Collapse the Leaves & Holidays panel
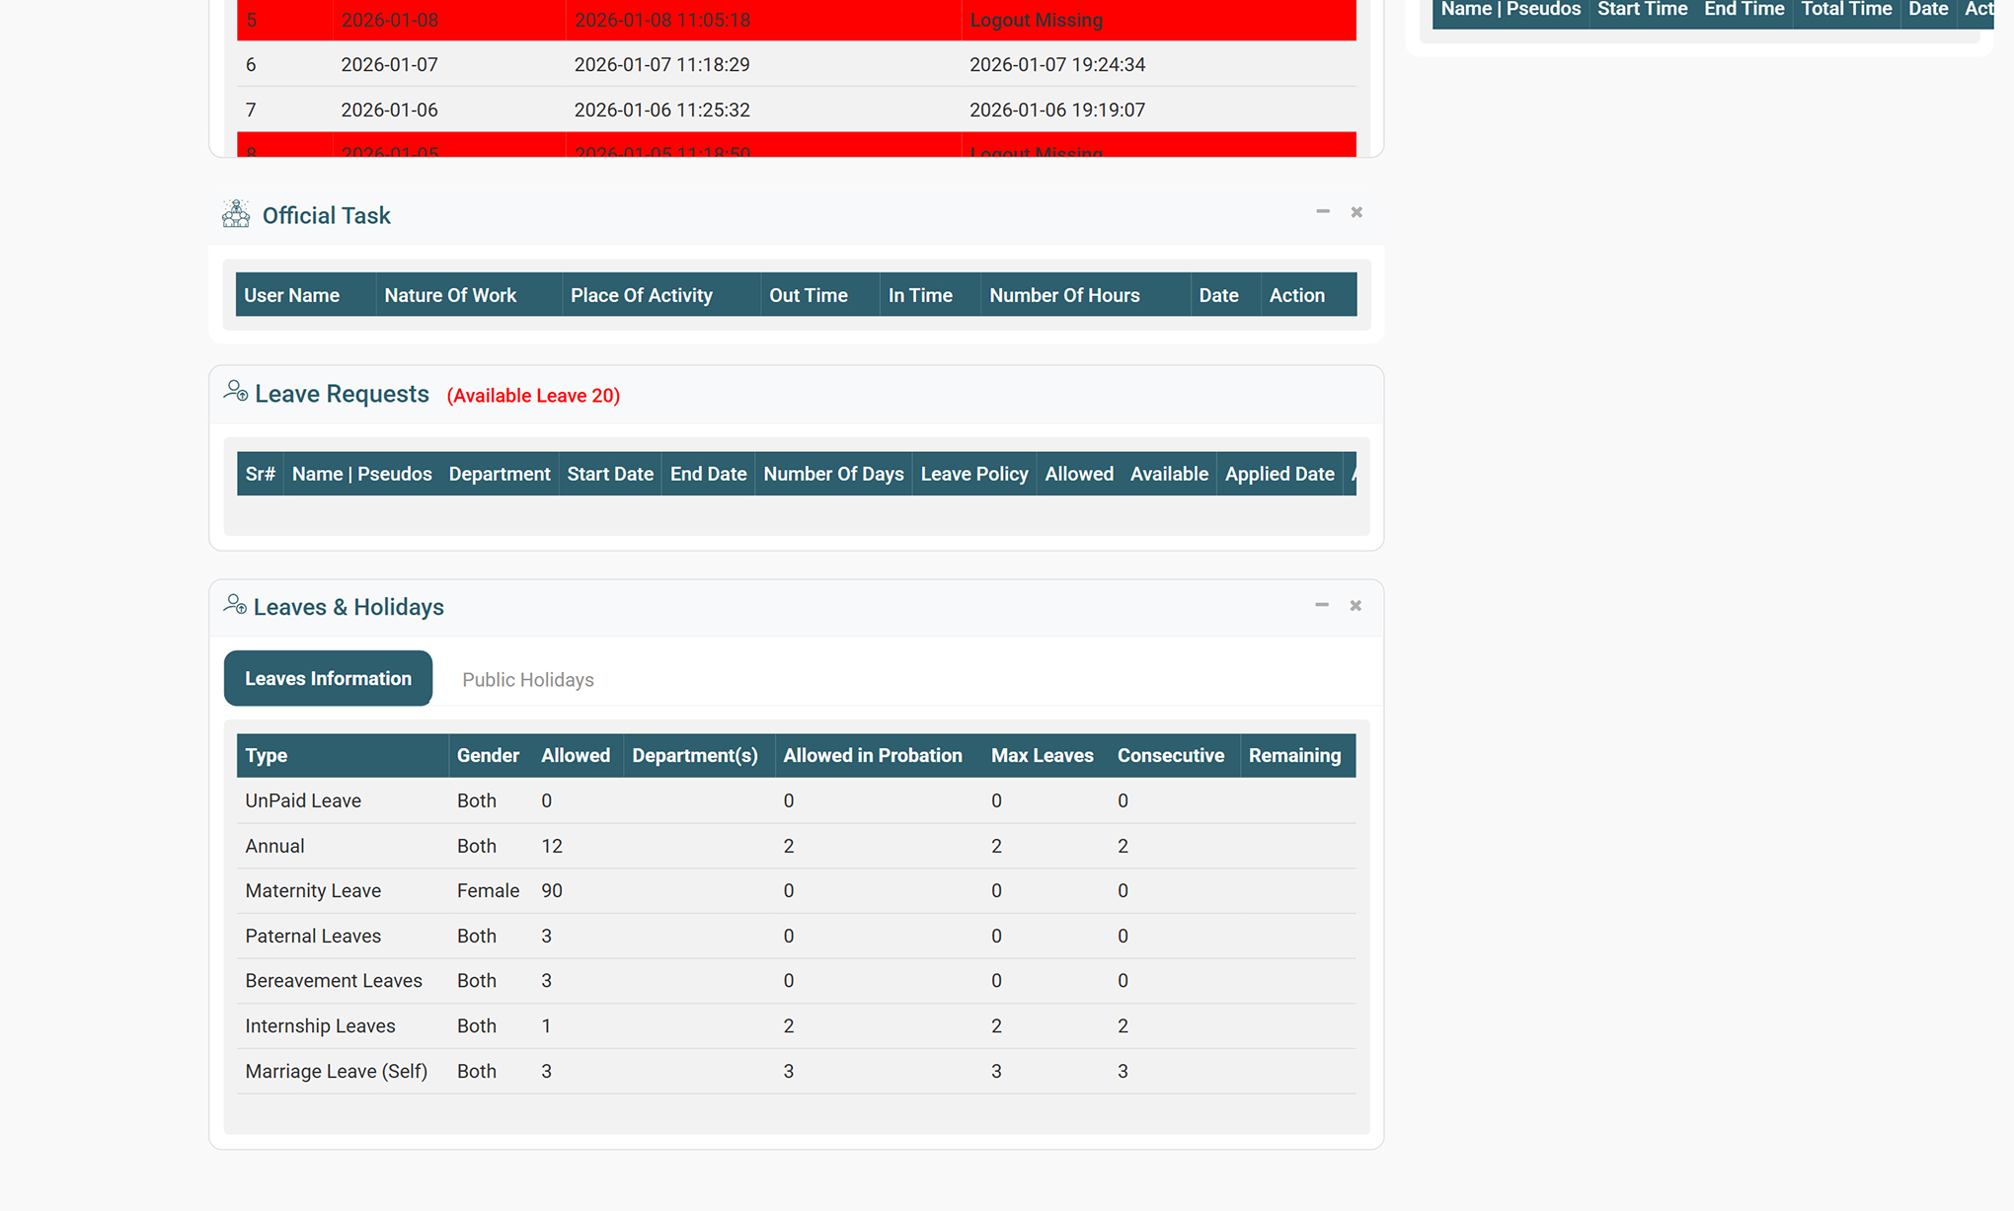Viewport: 2014px width, 1211px height. pos(1321,604)
